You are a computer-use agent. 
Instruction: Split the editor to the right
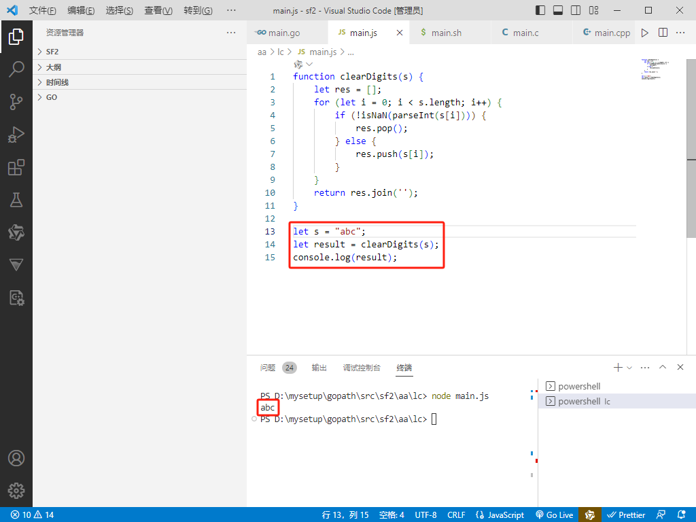click(663, 33)
